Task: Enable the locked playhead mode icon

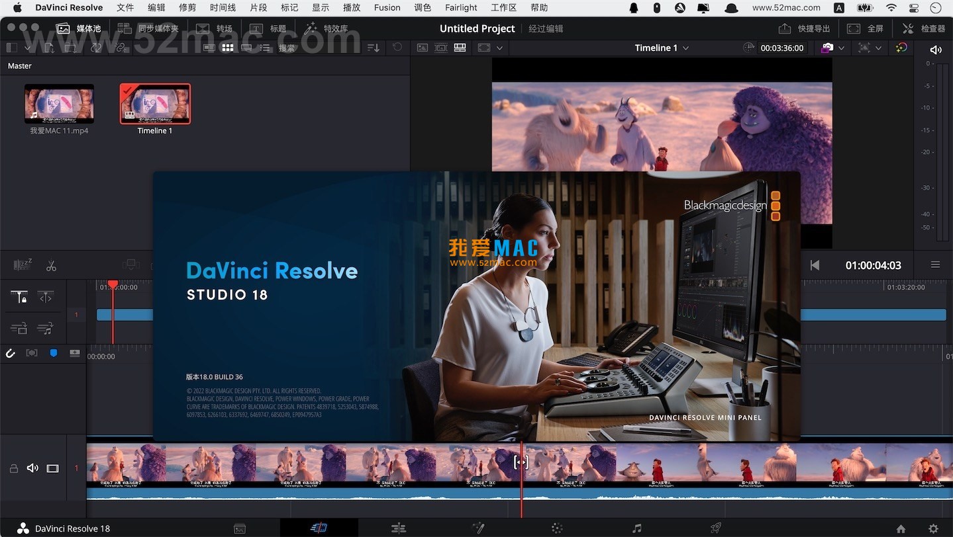Action: [19, 298]
